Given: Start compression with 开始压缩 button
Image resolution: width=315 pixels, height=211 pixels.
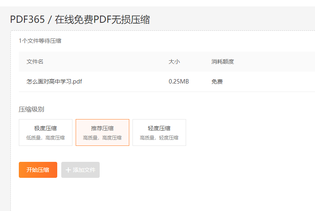Looking at the screenshot, I should coord(38,170).
